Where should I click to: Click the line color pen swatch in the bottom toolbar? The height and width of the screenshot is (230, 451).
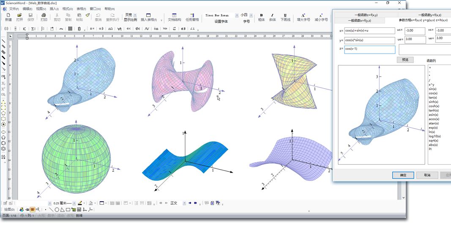pos(80,203)
